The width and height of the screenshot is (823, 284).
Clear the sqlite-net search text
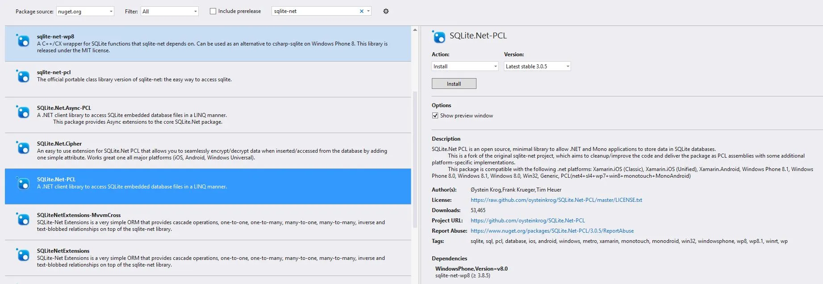tap(361, 11)
